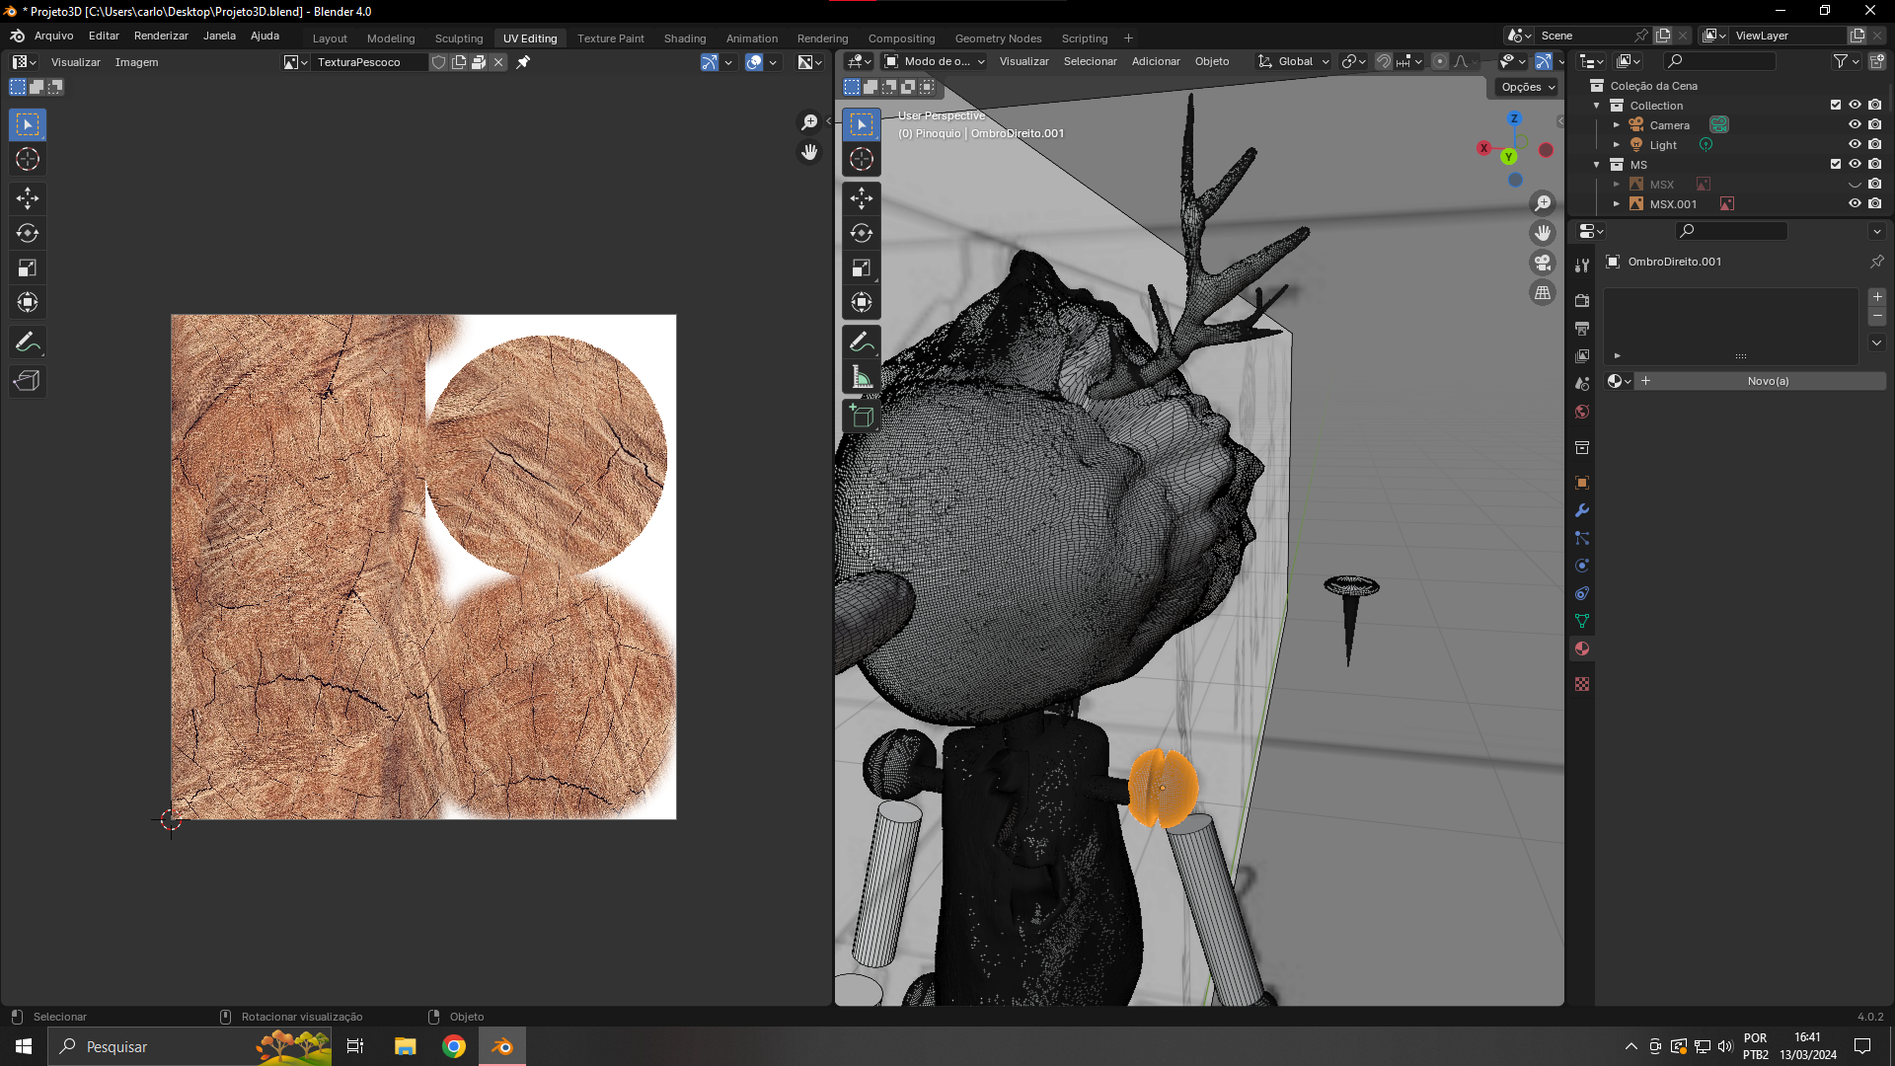Select the Annotate tool in UV editor
The image size is (1895, 1066).
[x=27, y=343]
